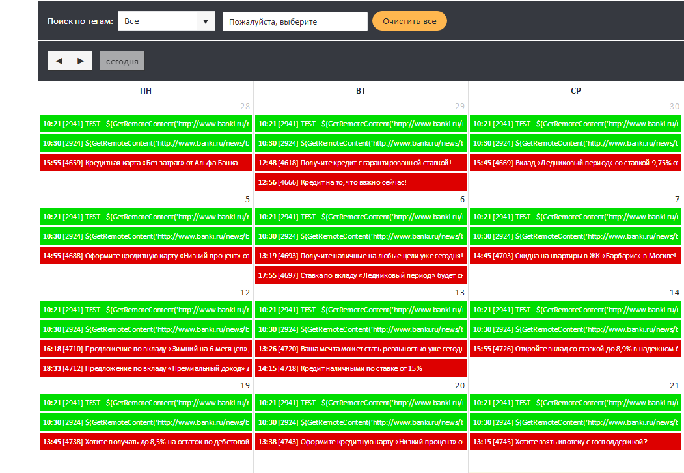Screen dimensions: 684x473
Task: Open event 4718 Кредит наличными по ставке
Action: 361,368
